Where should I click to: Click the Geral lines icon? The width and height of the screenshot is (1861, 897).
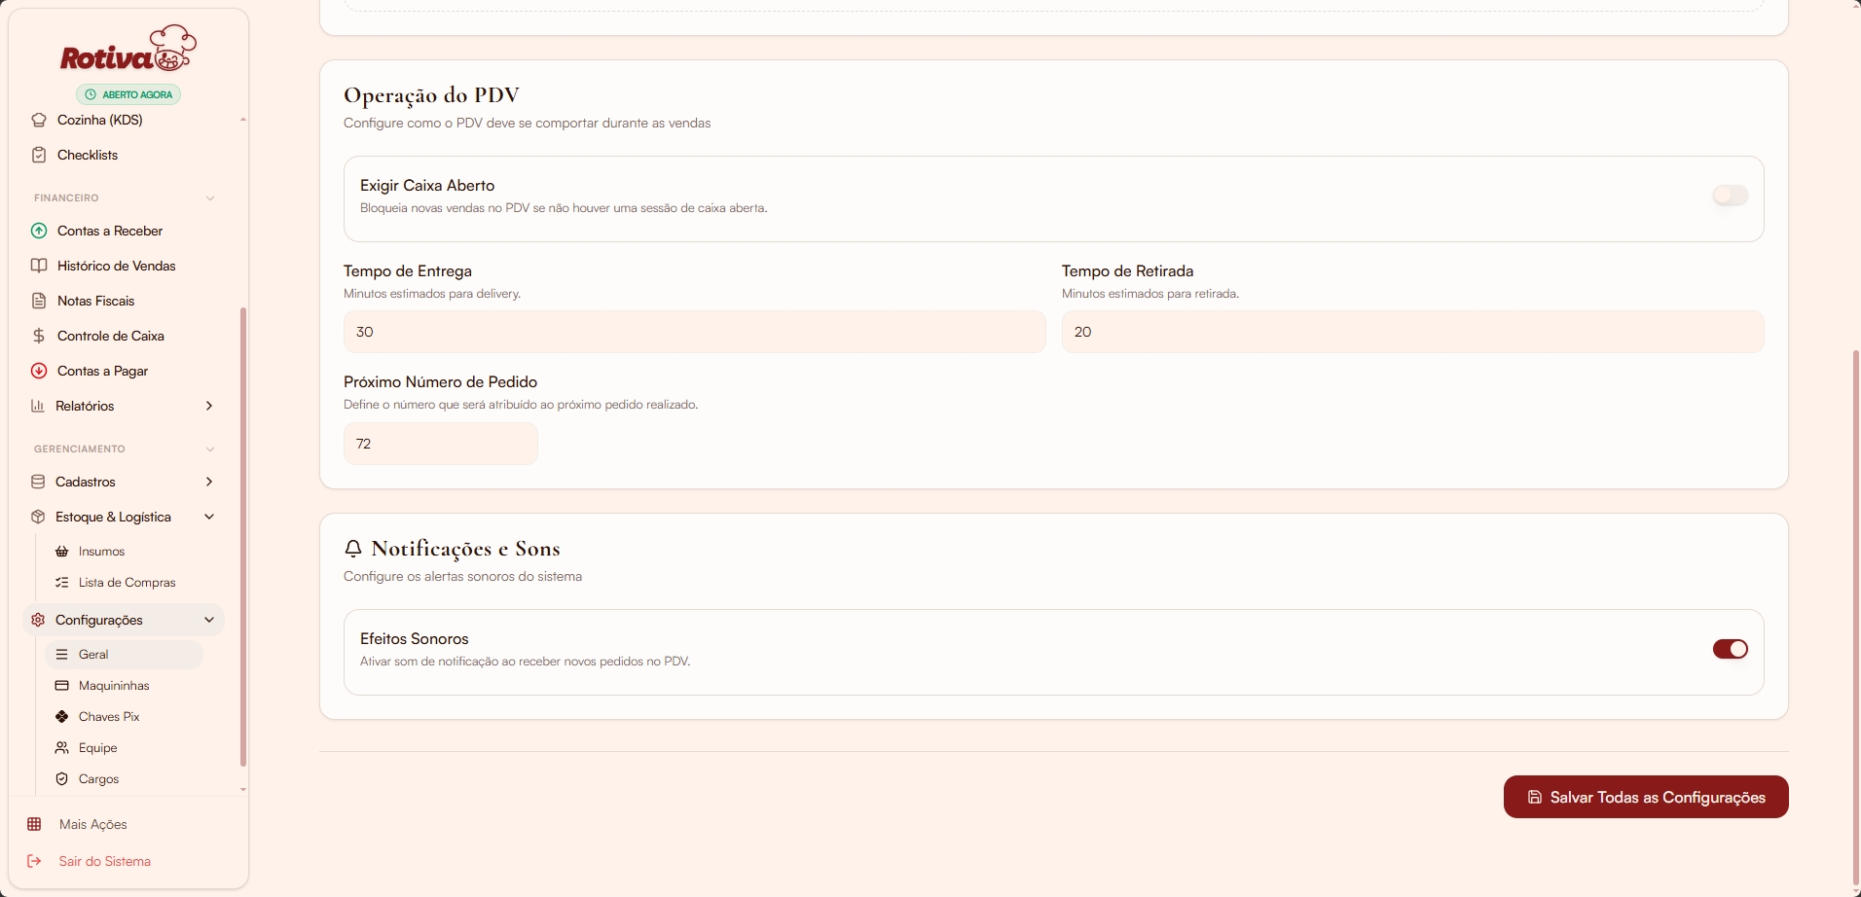pos(62,655)
